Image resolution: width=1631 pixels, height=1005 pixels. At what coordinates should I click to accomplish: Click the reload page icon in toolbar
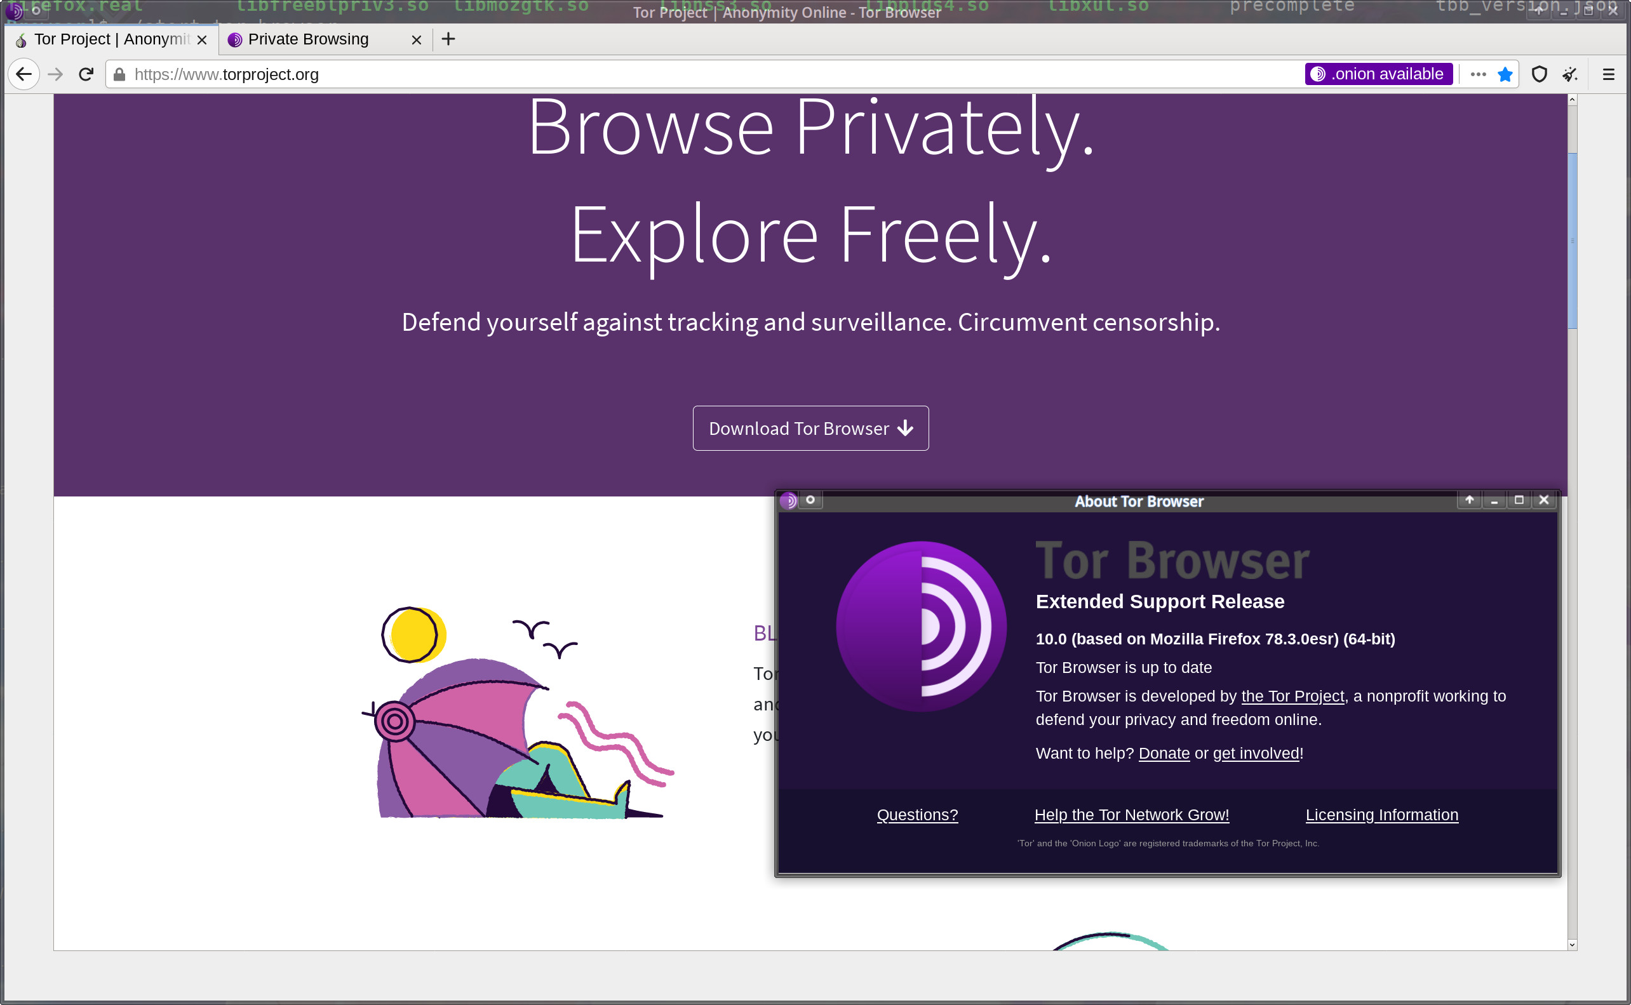pos(85,74)
